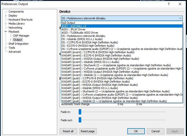Image resolution: width=187 pixels, height=136 pixels.
Task: Expand the Output sub-node arrow
Action: click(10, 40)
